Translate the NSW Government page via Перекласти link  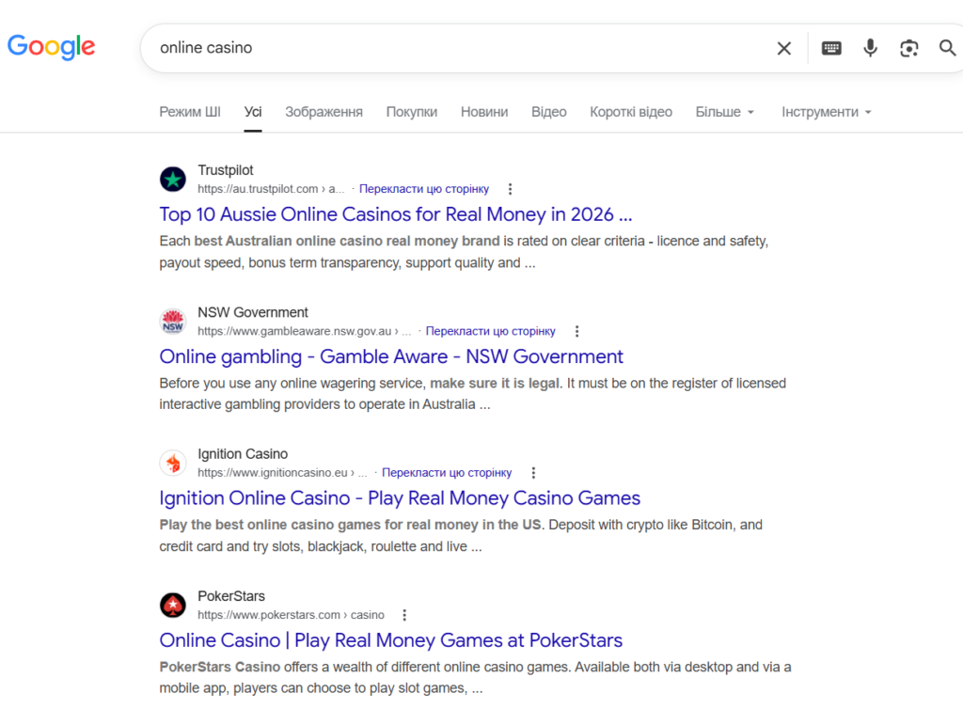(490, 332)
